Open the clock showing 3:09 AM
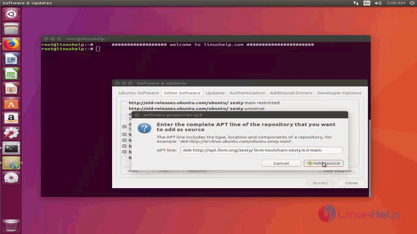The height and width of the screenshot is (234, 417). pyautogui.click(x=396, y=3)
